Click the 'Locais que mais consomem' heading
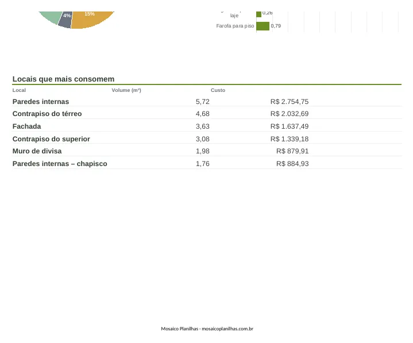This screenshot has width=413, height=343. 63,79
